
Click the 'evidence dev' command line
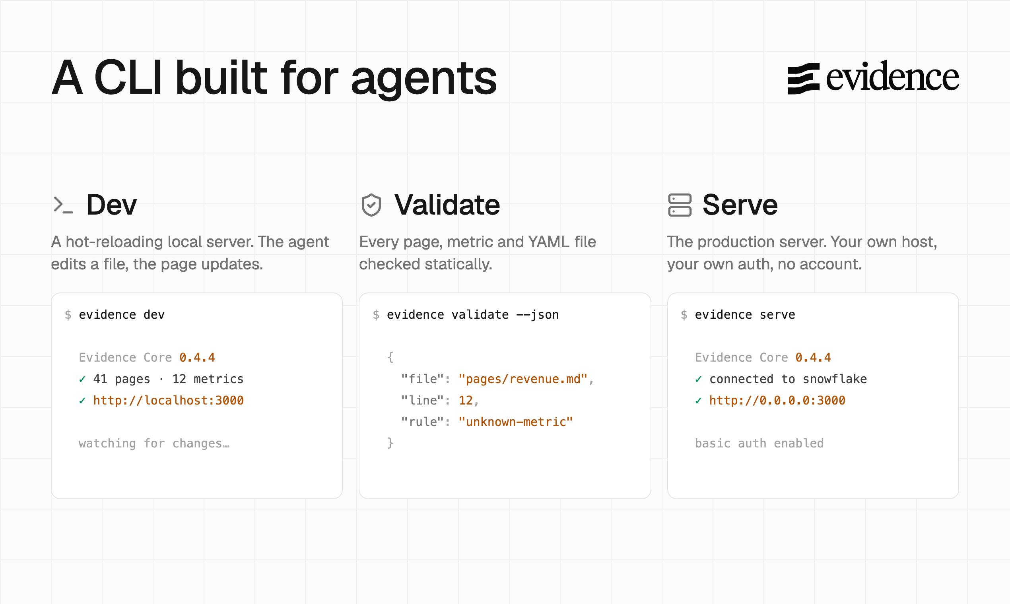(x=121, y=315)
